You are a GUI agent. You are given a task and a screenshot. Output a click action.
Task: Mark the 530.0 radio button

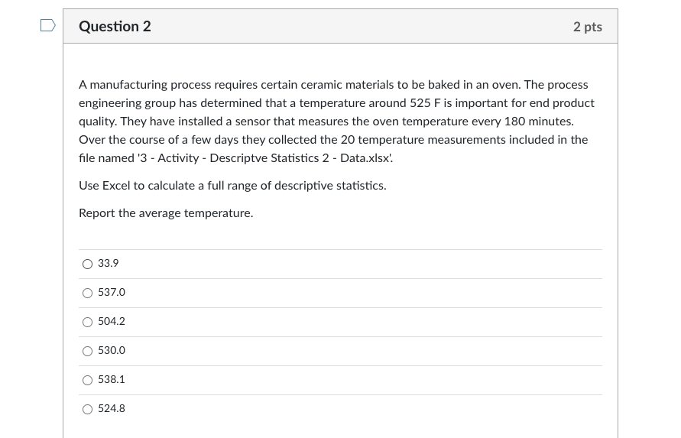click(x=88, y=351)
